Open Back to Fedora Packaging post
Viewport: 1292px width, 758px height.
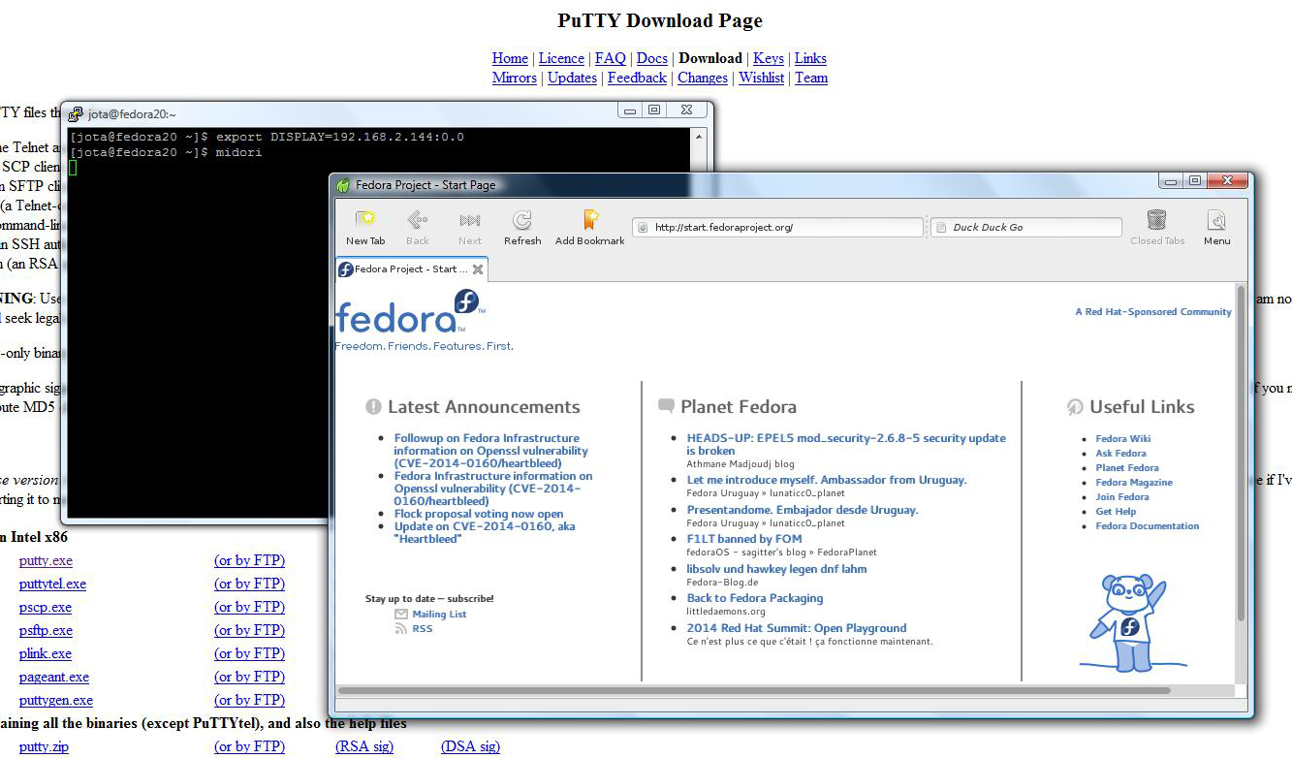pyautogui.click(x=755, y=598)
